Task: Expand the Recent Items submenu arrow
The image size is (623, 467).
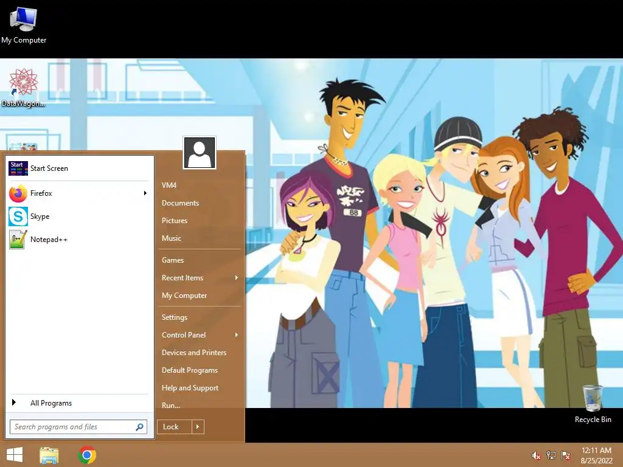Action: [237, 277]
